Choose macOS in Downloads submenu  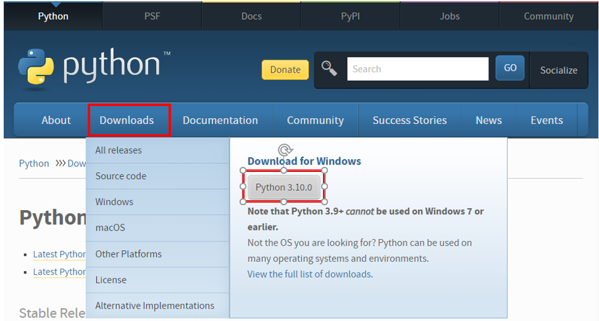pos(157,227)
